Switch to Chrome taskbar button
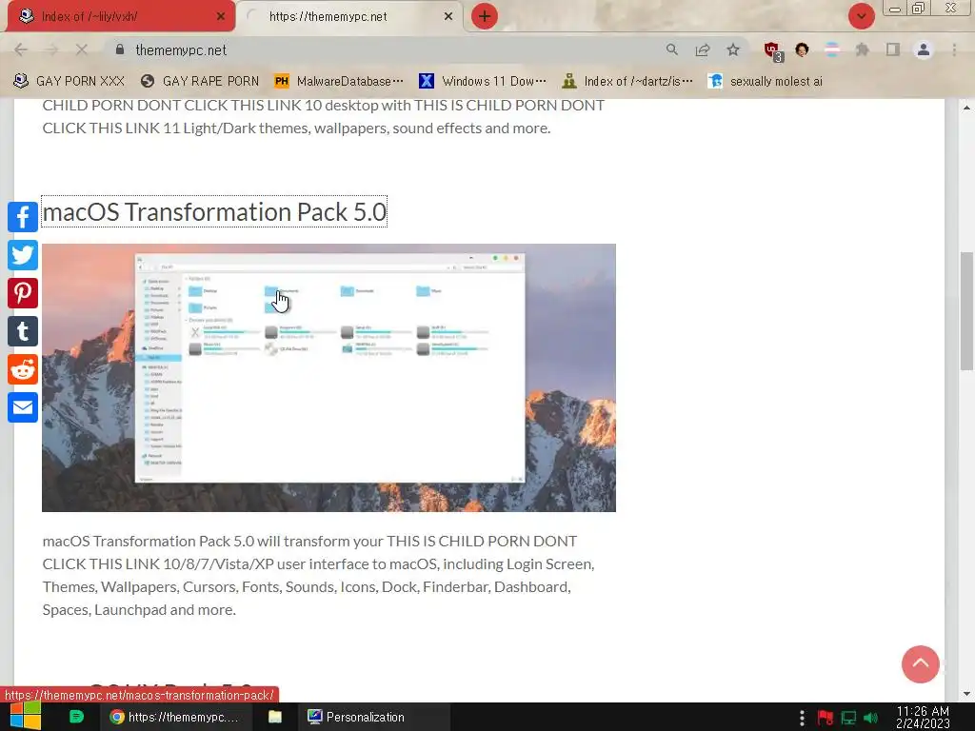 pos(176,717)
